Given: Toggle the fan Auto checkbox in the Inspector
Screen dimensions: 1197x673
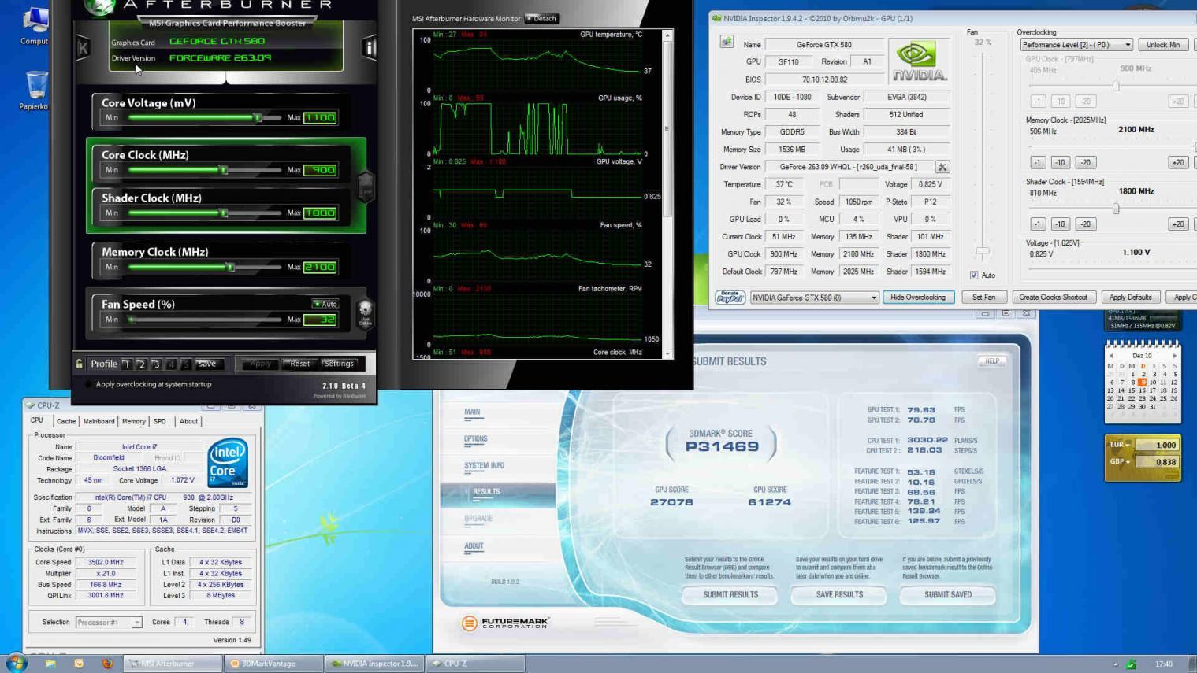Looking at the screenshot, I should 974,275.
